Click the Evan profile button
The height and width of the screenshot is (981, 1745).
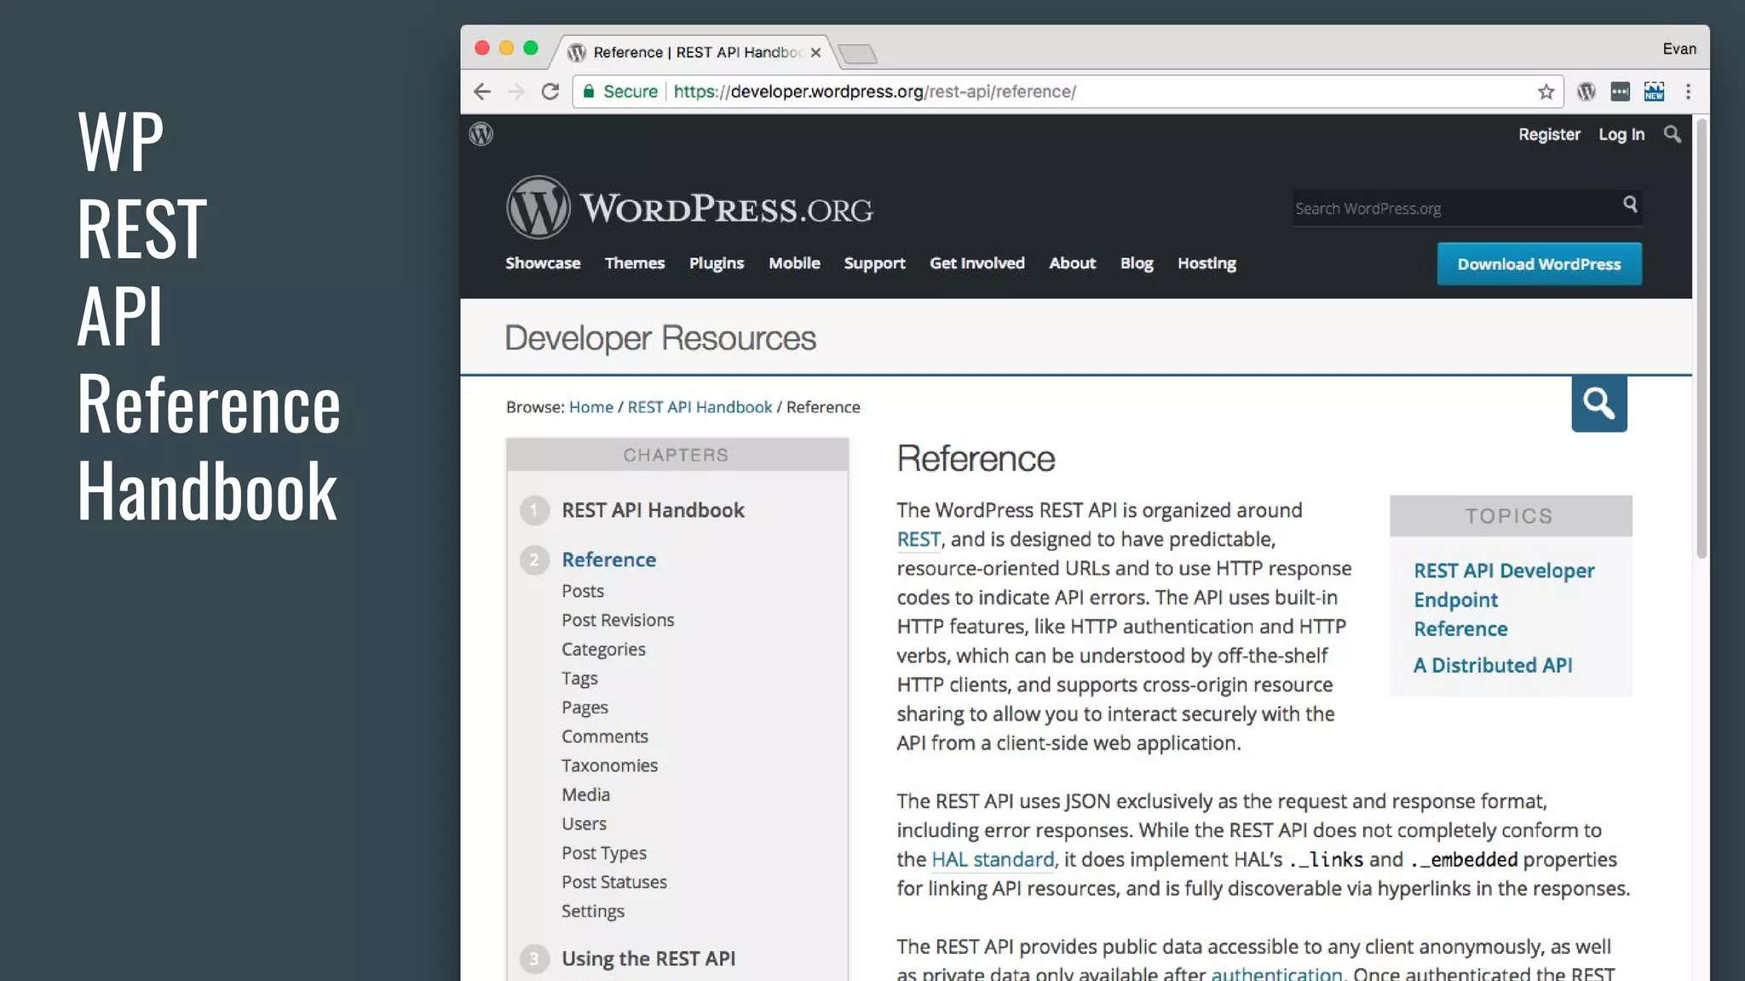tap(1679, 49)
